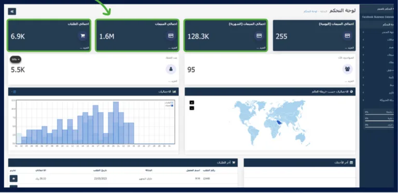Click المزيد link in the 128.3K monthly card
The height and width of the screenshot is (193, 398).
pyautogui.click(x=262, y=48)
